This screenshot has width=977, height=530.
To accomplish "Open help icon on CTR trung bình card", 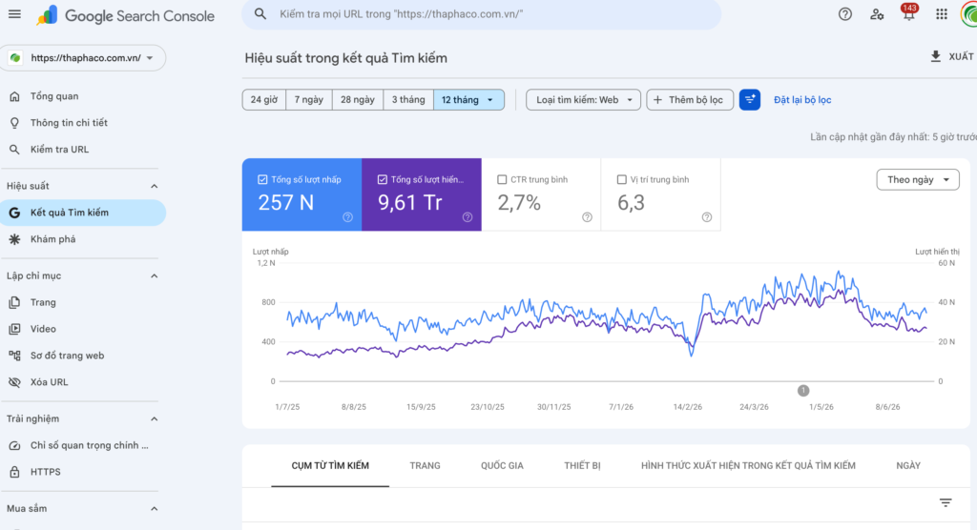I will [x=587, y=217].
